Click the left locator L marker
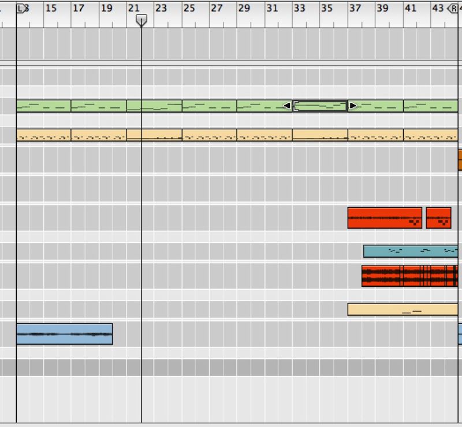462x427 pixels. tap(21, 9)
